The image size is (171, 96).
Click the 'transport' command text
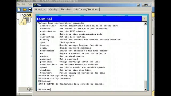pyautogui.click(x=46, y=73)
